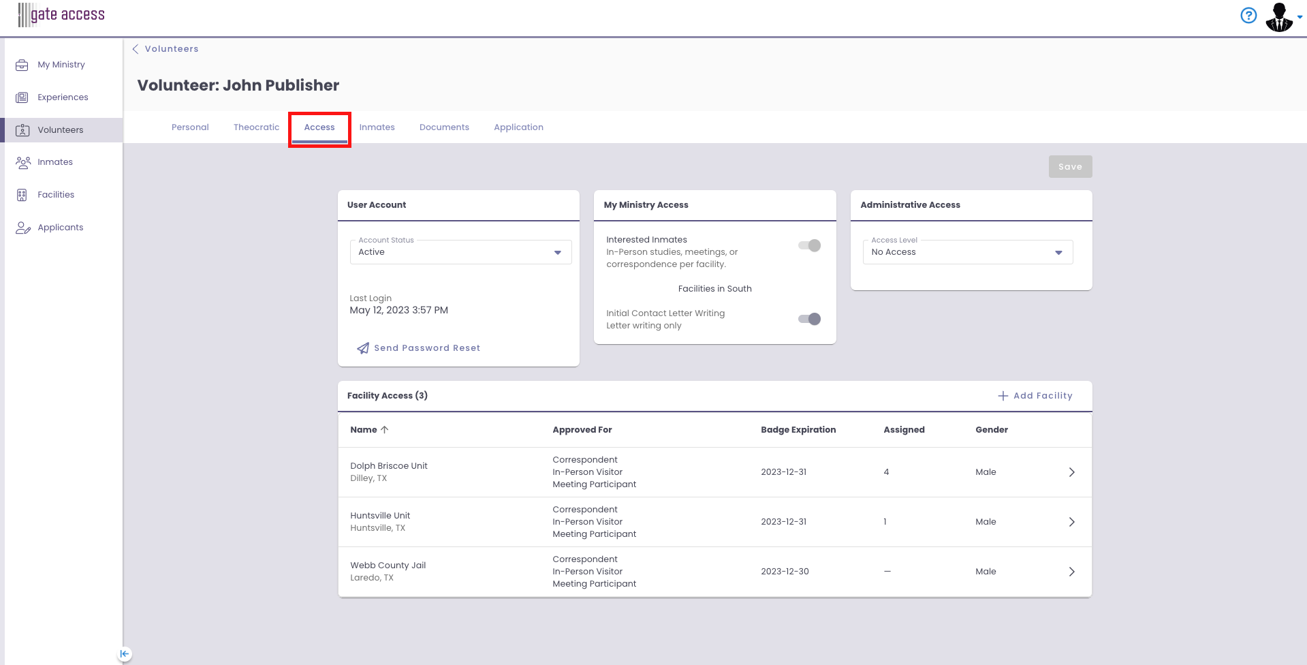Collapse the sidebar with the arrow icon
This screenshot has width=1307, height=665.
click(124, 654)
